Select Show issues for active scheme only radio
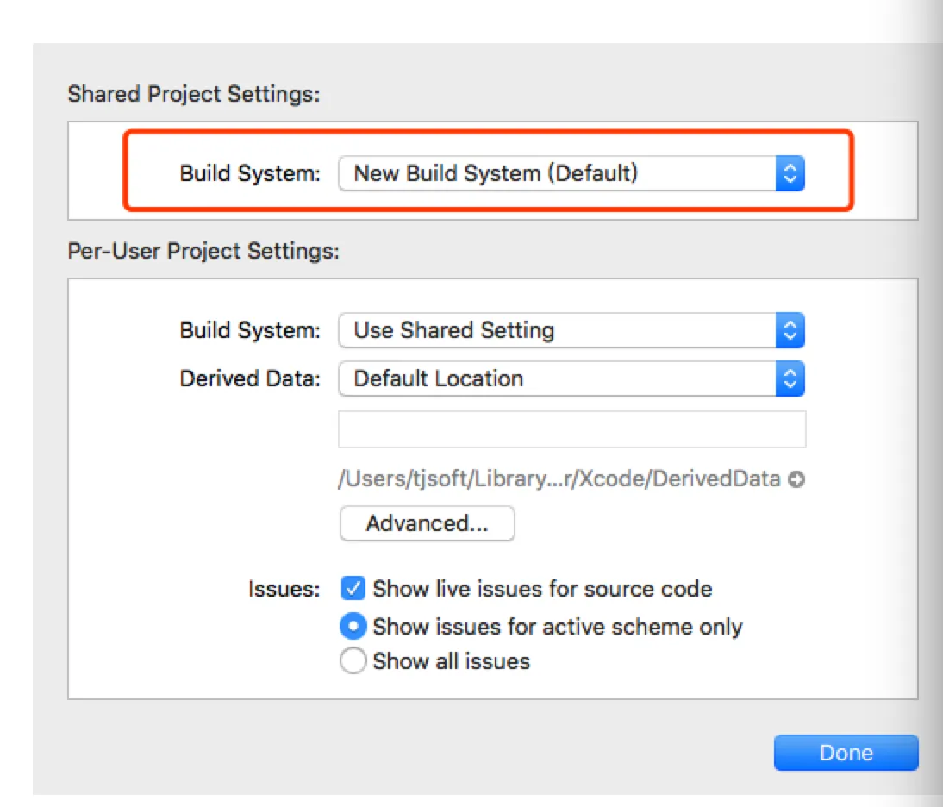The width and height of the screenshot is (943, 807). 353,626
